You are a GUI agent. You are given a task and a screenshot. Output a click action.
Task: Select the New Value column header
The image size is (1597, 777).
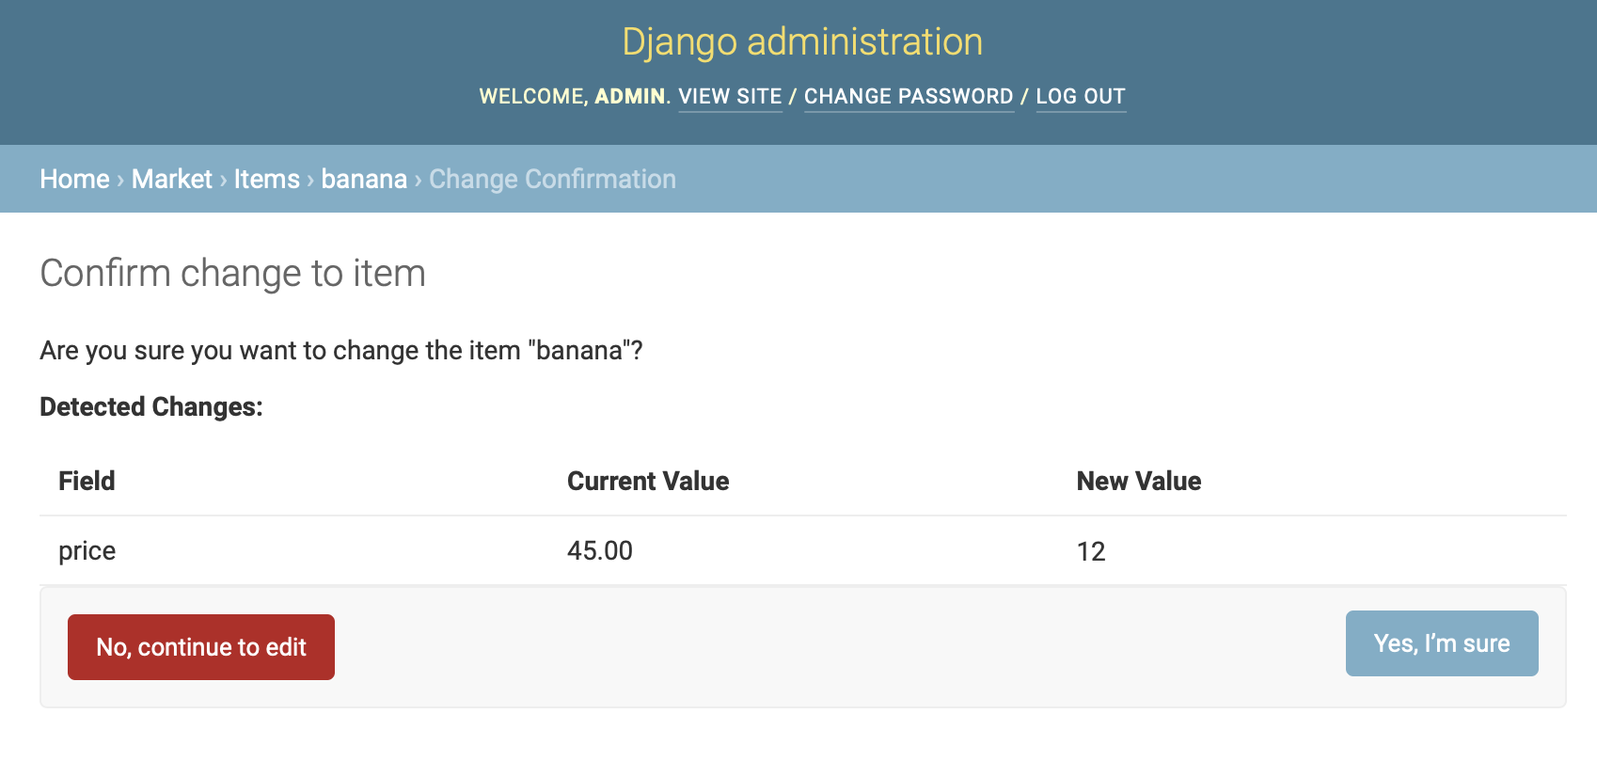pos(1139,481)
